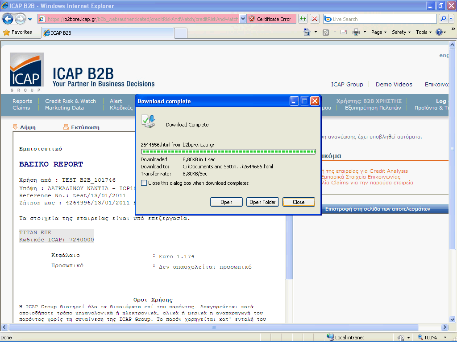457x342 pixels.
Task: Click the page vertical scrollbar up arrow
Action: click(453, 45)
